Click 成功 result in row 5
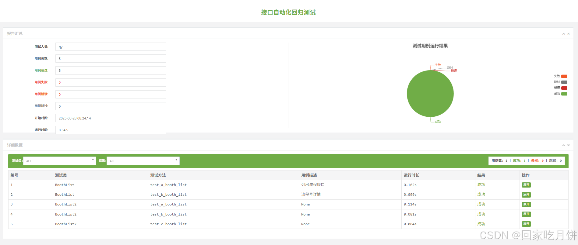Image resolution: width=578 pixels, height=245 pixels. click(x=481, y=224)
